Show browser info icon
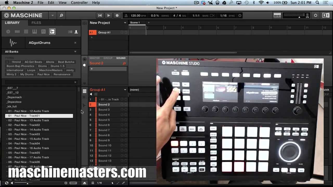333x187 pixels. (66, 183)
